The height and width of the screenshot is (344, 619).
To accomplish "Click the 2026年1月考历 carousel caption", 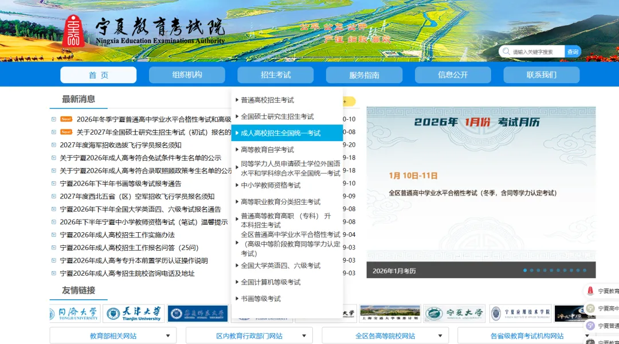I will (x=394, y=271).
